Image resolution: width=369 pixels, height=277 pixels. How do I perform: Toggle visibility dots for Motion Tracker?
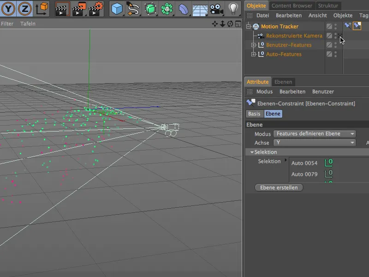pyautogui.click(x=336, y=26)
